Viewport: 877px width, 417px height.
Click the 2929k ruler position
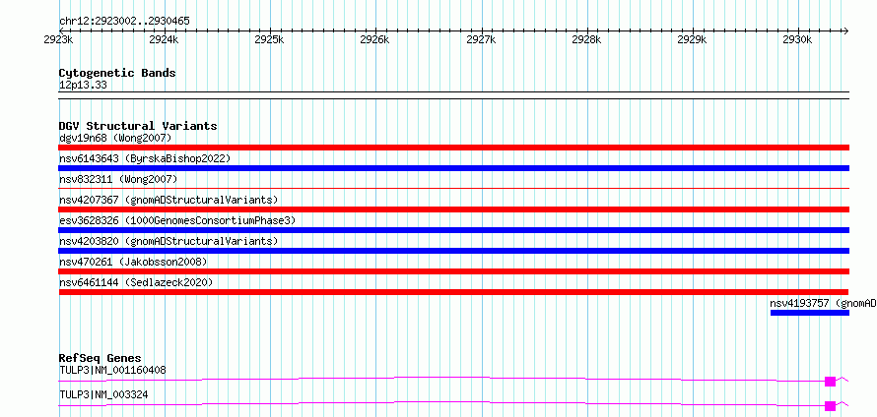click(692, 40)
